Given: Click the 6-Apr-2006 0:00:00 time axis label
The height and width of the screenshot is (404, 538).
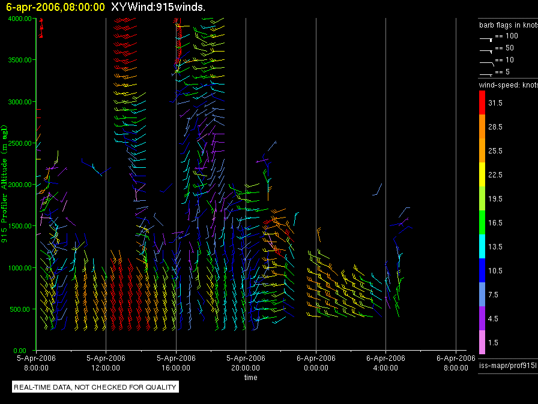Looking at the screenshot, I should 316,363.
